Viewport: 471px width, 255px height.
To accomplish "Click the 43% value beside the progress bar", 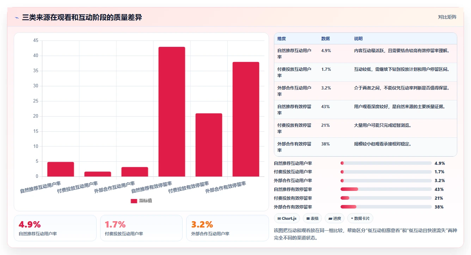I will (439, 189).
